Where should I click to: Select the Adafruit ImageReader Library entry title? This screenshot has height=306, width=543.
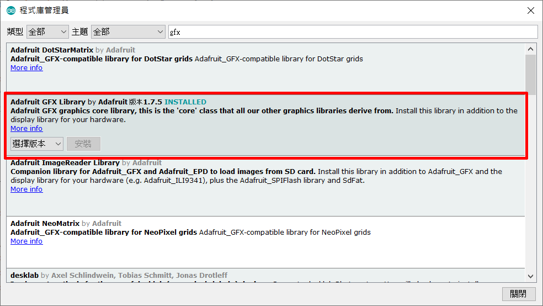65,162
